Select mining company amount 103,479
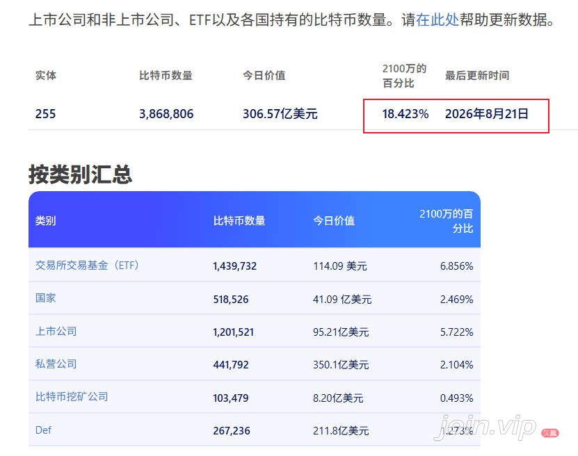 point(231,398)
